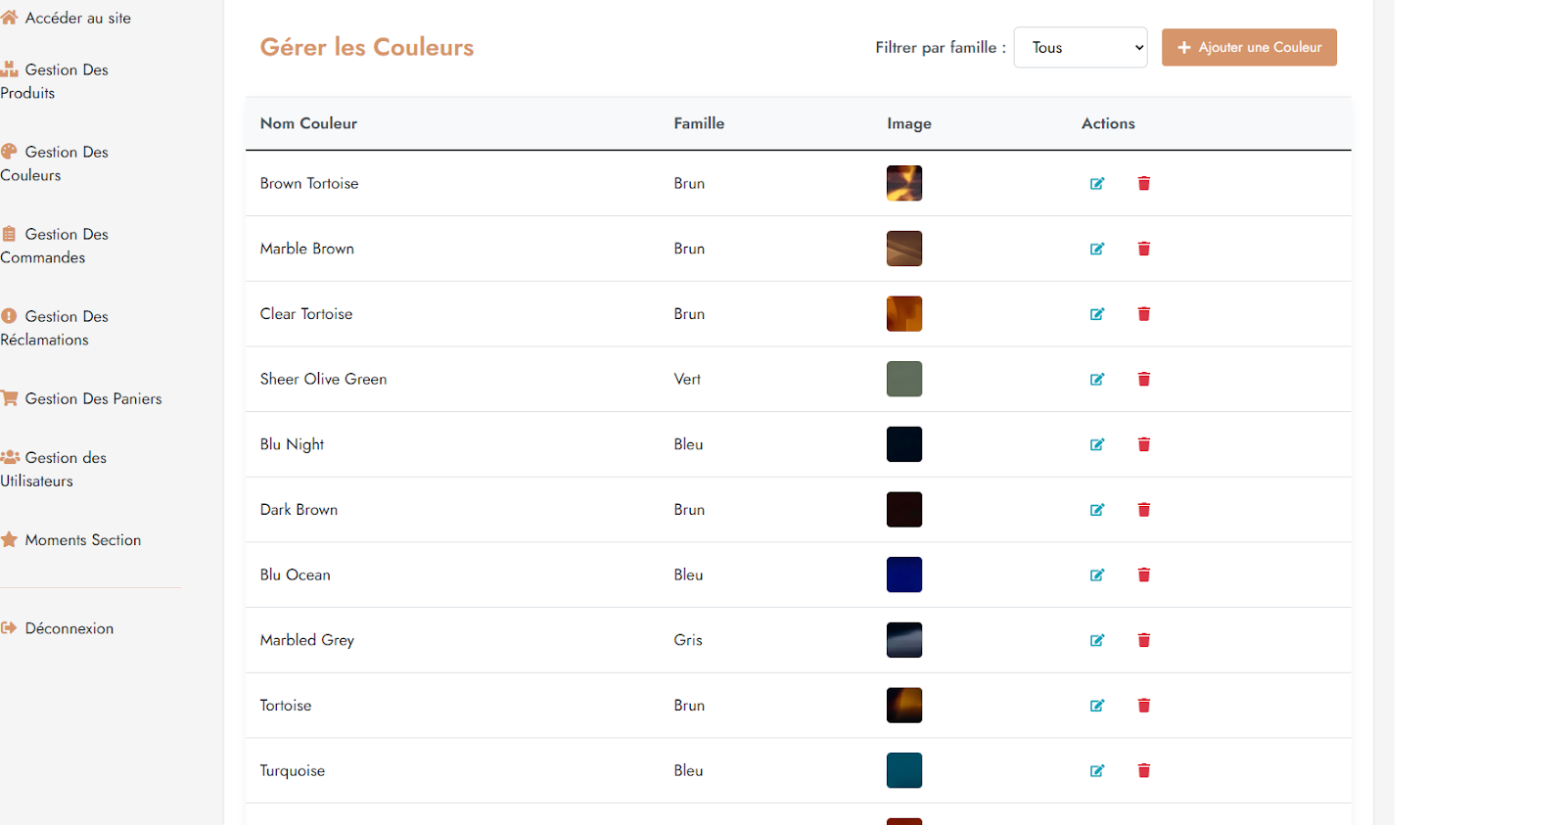
Task: Edit the Dark Brown color
Action: (x=1097, y=510)
